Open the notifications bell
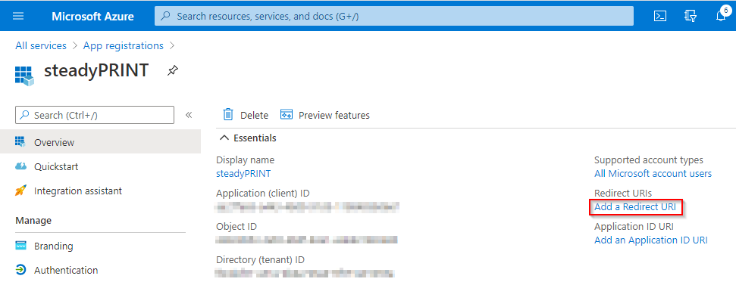 [721, 15]
